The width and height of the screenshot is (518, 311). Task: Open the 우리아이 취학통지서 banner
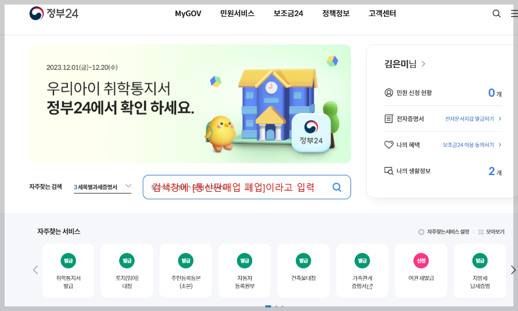pos(190,104)
